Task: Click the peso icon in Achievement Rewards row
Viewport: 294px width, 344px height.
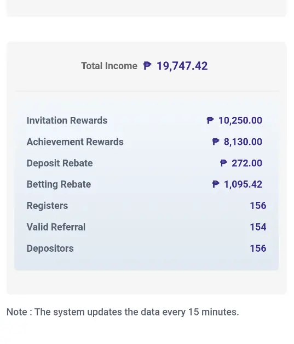Action: point(216,142)
